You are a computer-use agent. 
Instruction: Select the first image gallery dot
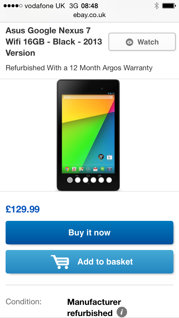[x=70, y=180]
